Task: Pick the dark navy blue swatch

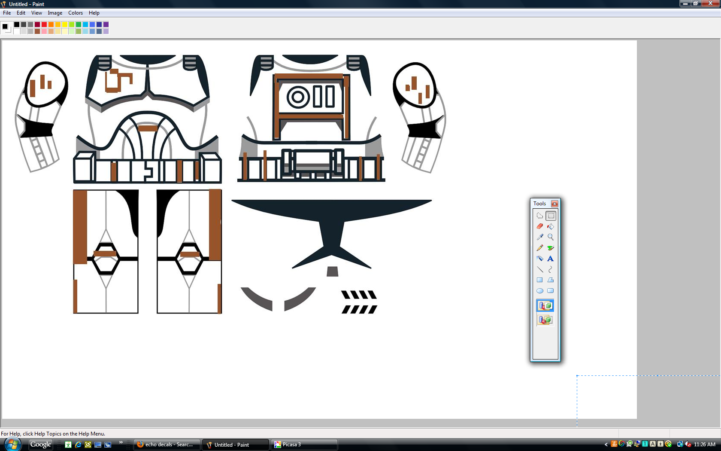Action: [x=99, y=24]
